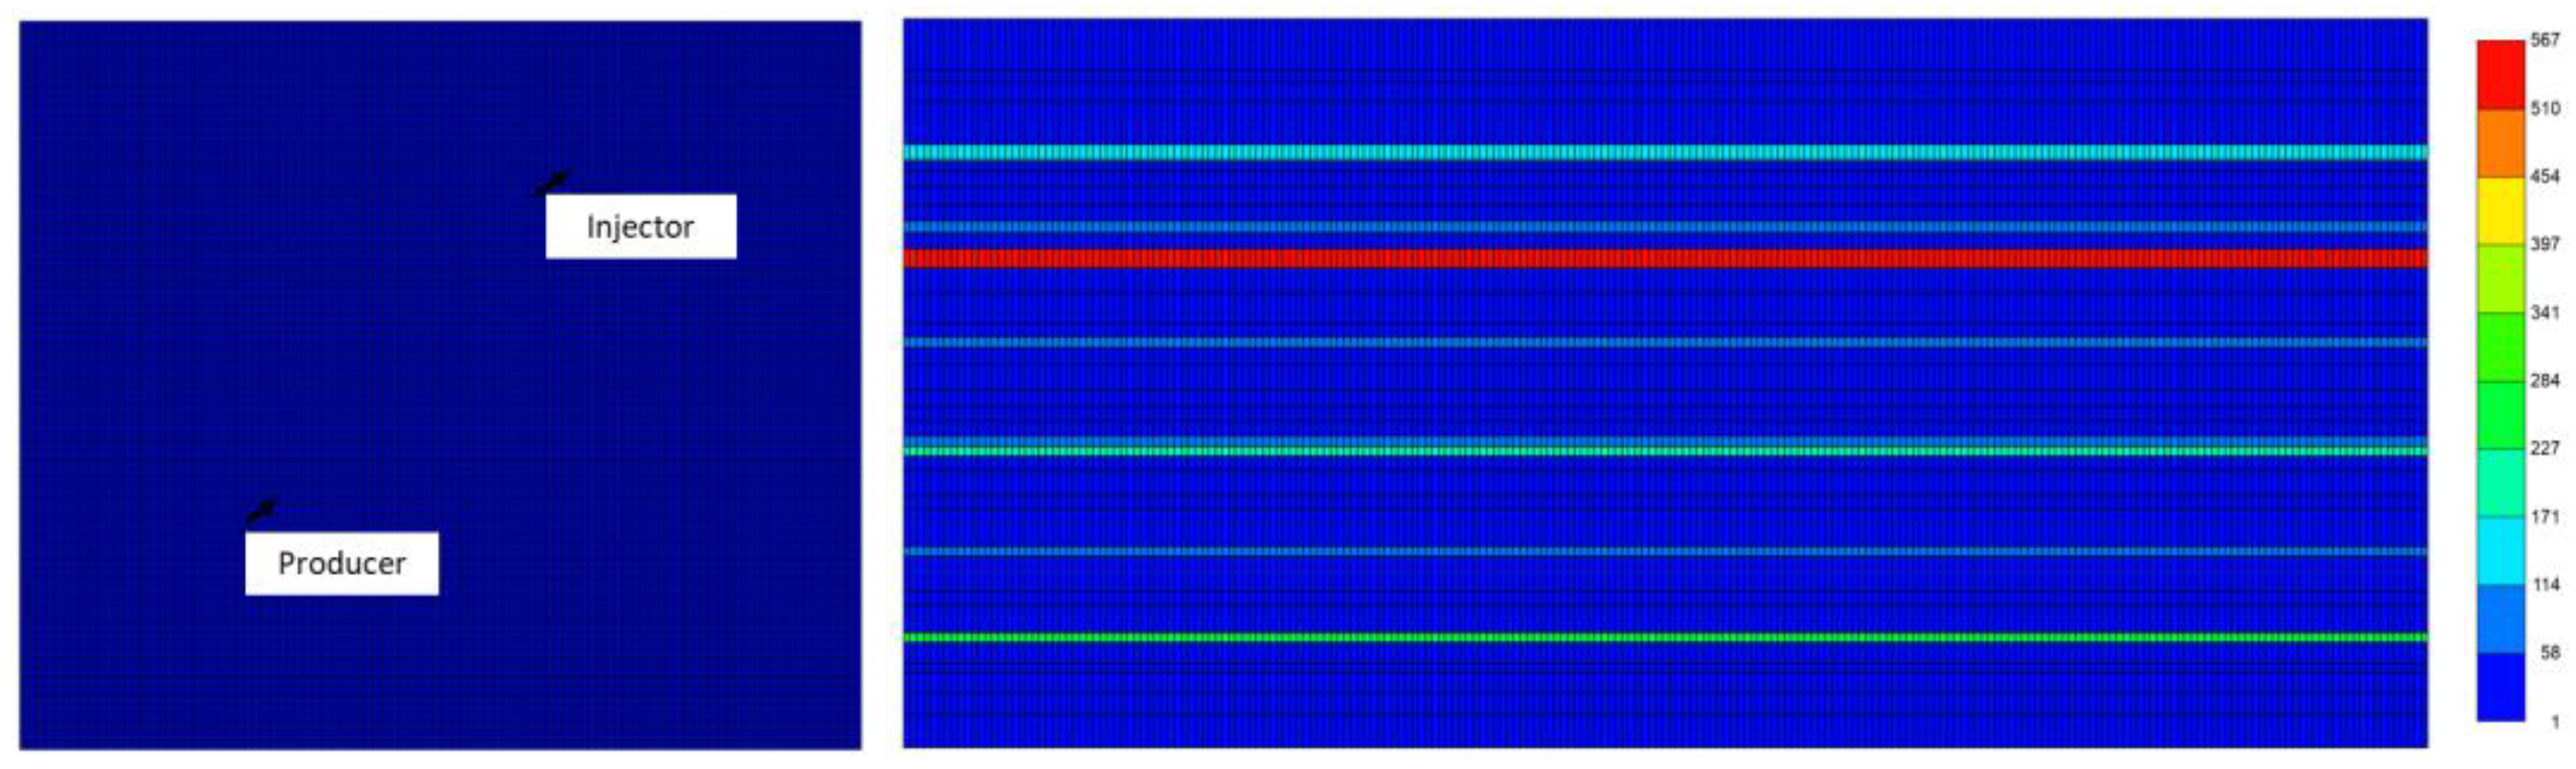This screenshot has height=769, width=2576.
Task: Click the Producer well marker
Action: click(x=261, y=511)
